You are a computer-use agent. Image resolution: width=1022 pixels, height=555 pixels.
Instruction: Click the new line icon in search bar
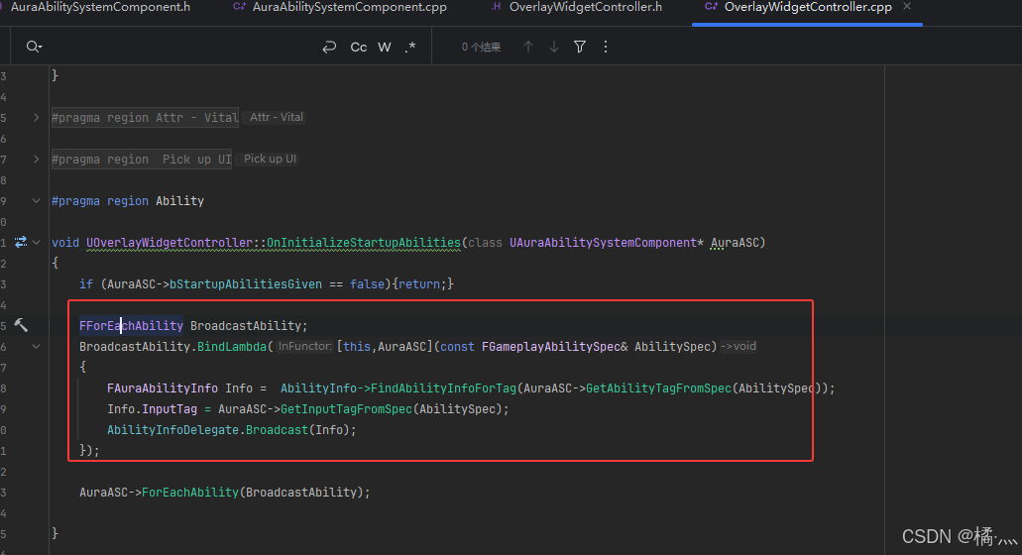click(x=329, y=47)
